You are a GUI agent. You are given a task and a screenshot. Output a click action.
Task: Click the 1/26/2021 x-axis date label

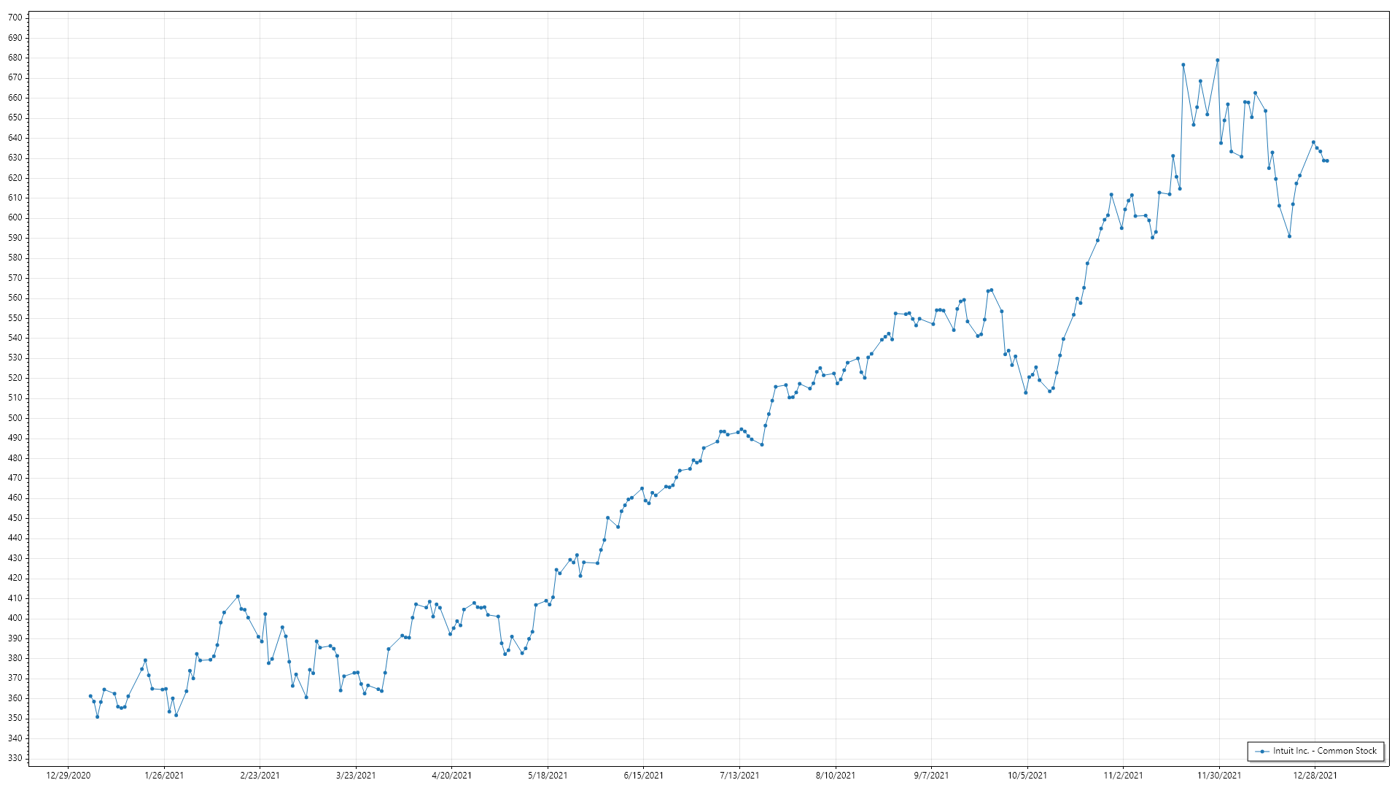click(164, 776)
